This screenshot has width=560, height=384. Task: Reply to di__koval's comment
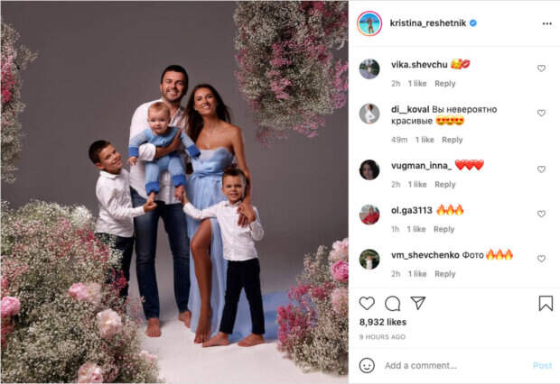click(453, 140)
